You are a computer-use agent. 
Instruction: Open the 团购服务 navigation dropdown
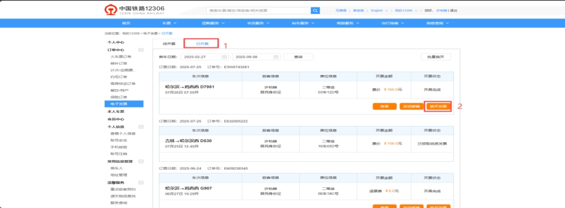point(213,23)
